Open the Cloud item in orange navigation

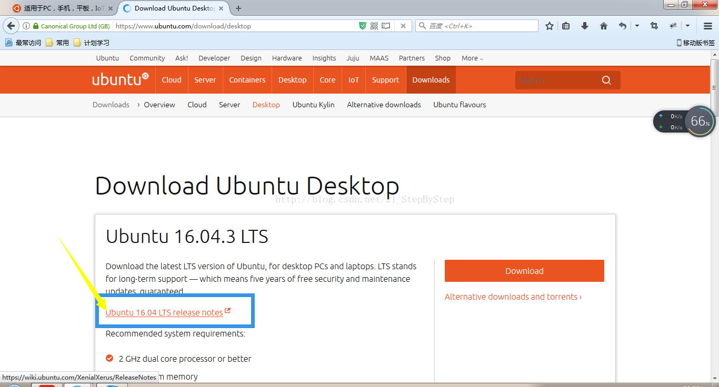pos(172,80)
